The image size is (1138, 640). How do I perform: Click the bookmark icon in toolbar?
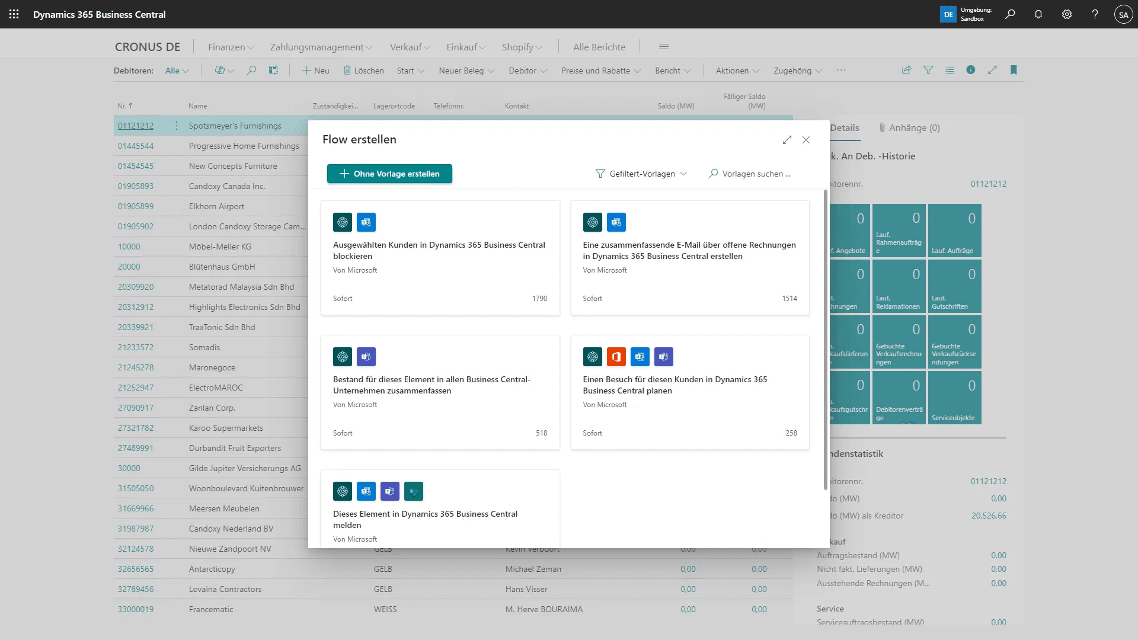pos(1014,70)
